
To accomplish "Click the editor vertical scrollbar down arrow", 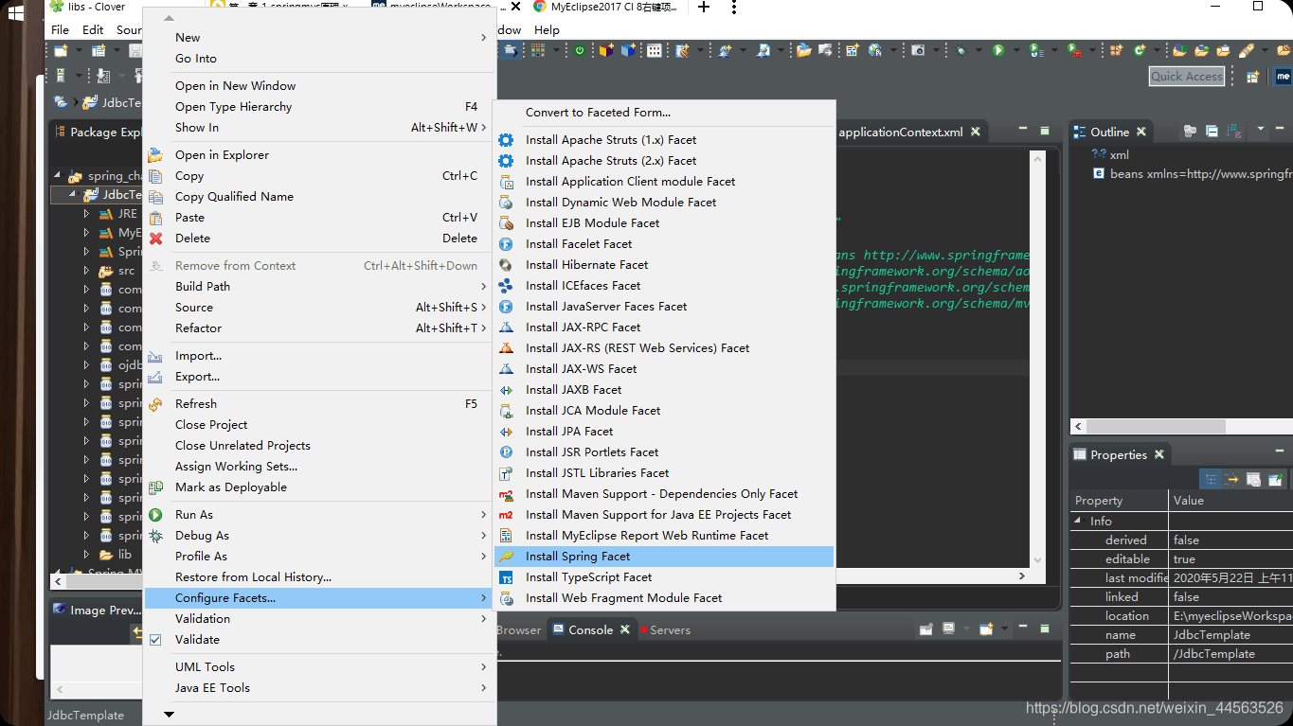I will pyautogui.click(x=1037, y=560).
